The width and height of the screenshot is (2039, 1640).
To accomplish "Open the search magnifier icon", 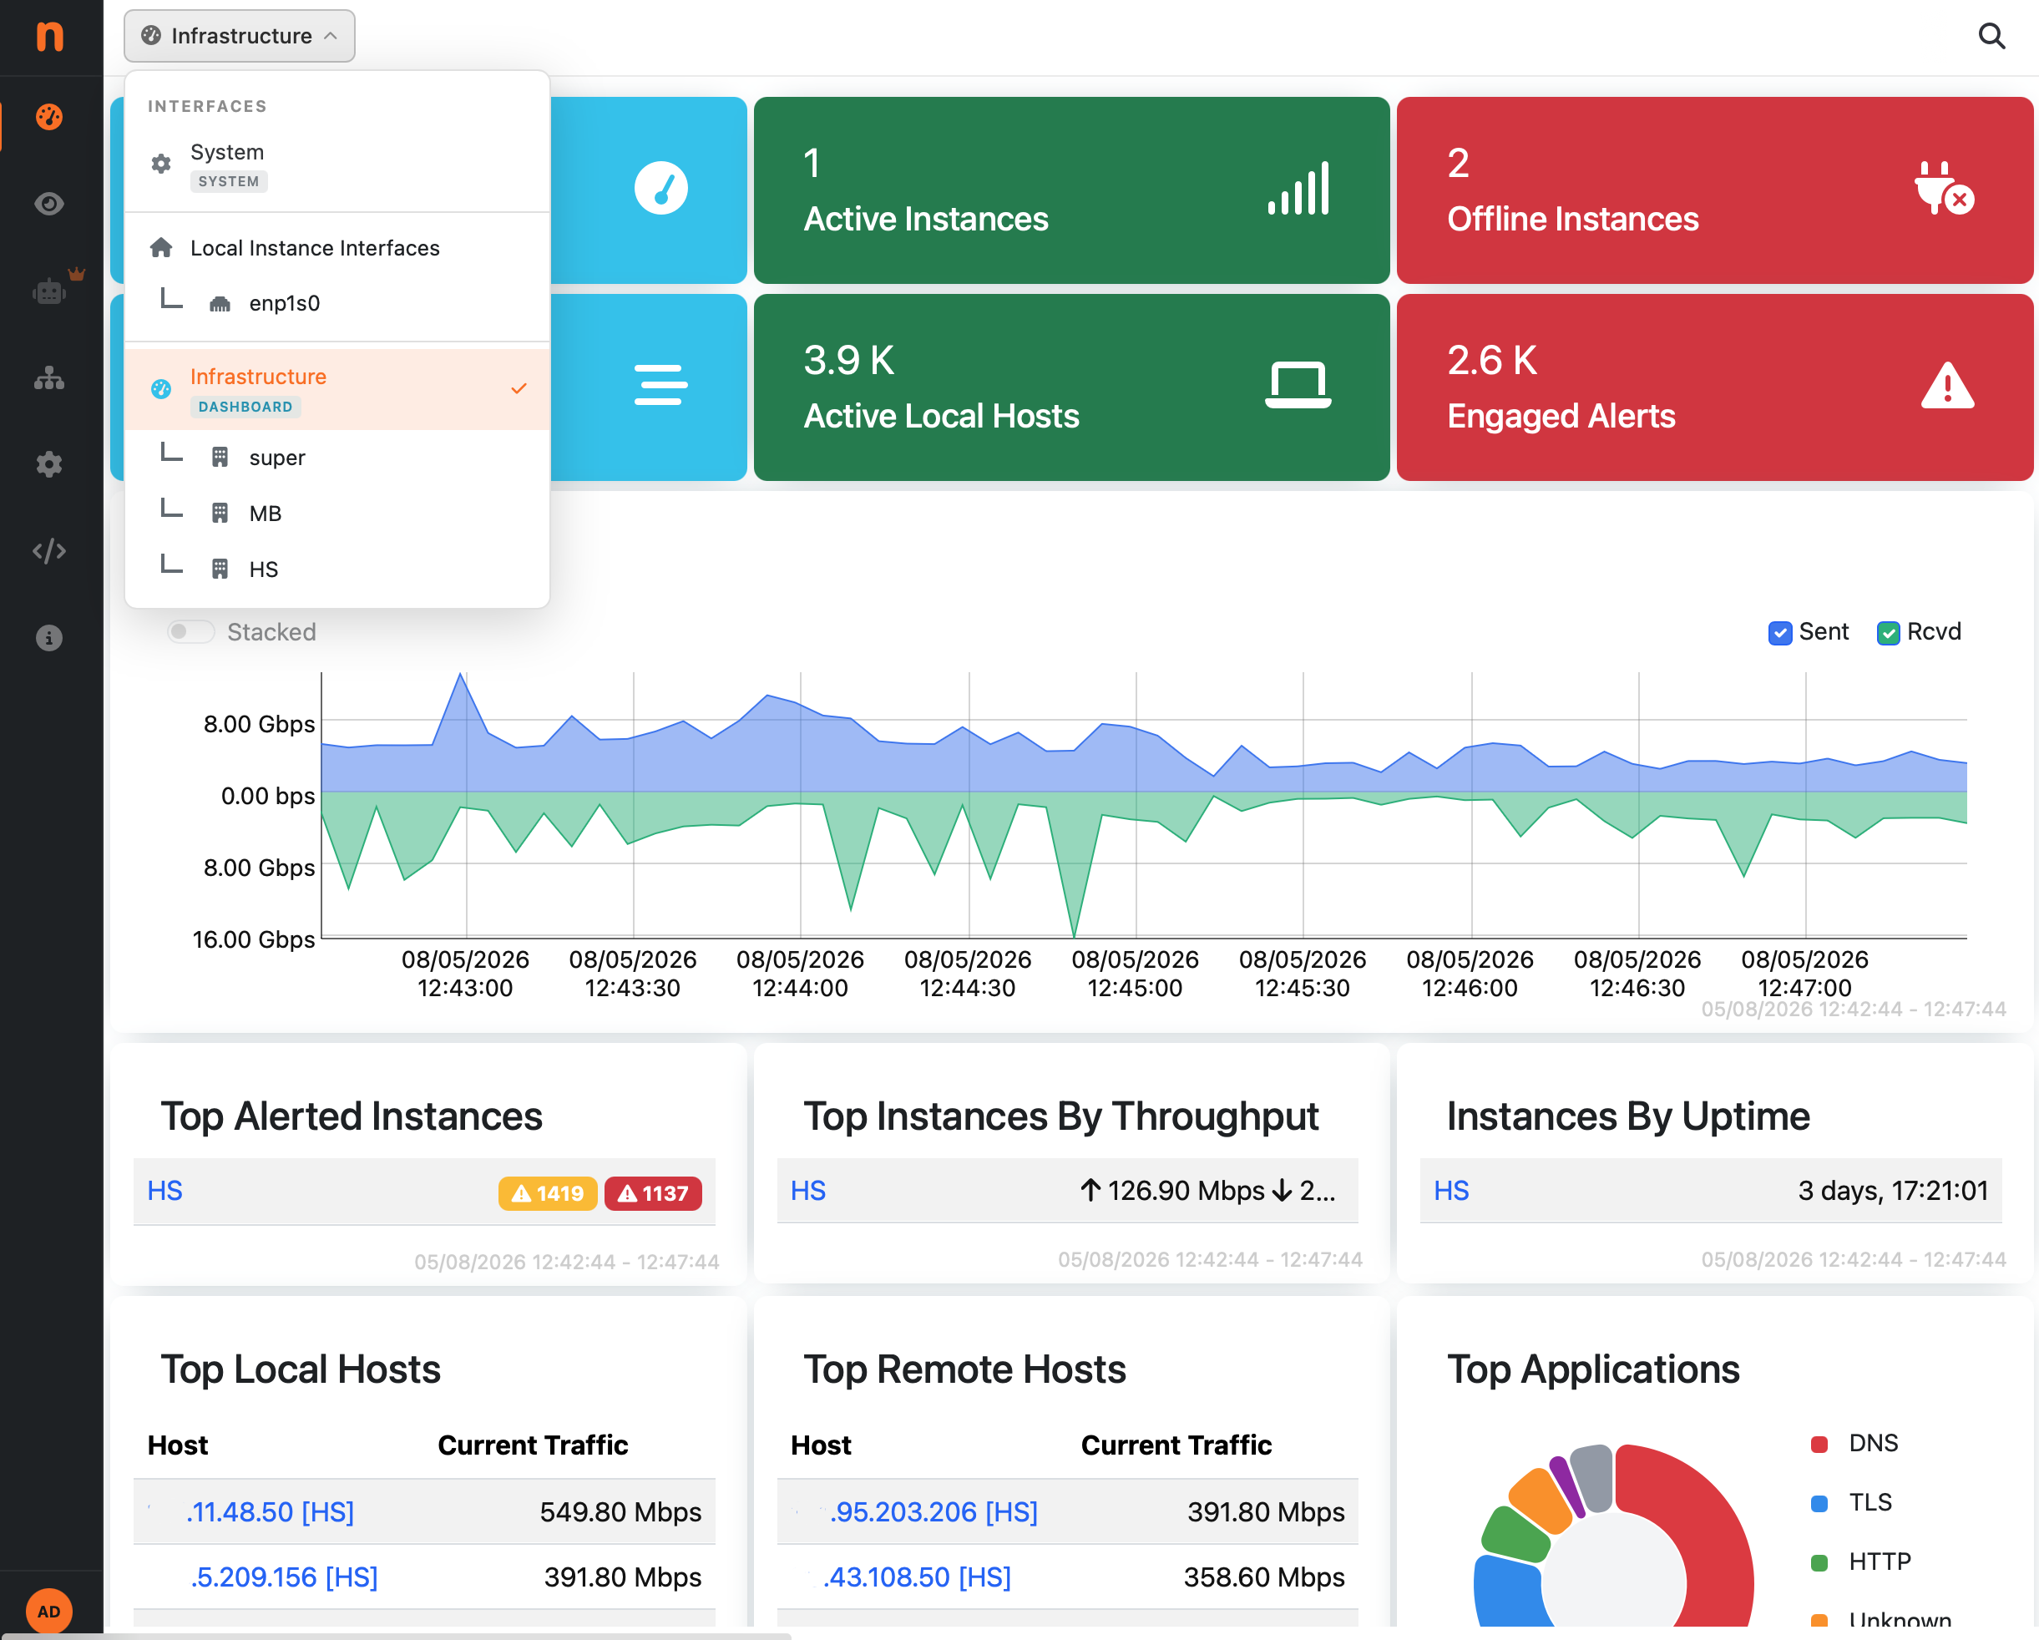I will tap(1991, 36).
